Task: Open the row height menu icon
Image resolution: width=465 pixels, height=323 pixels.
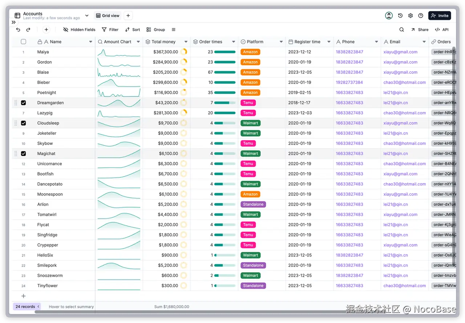Action: (x=174, y=30)
